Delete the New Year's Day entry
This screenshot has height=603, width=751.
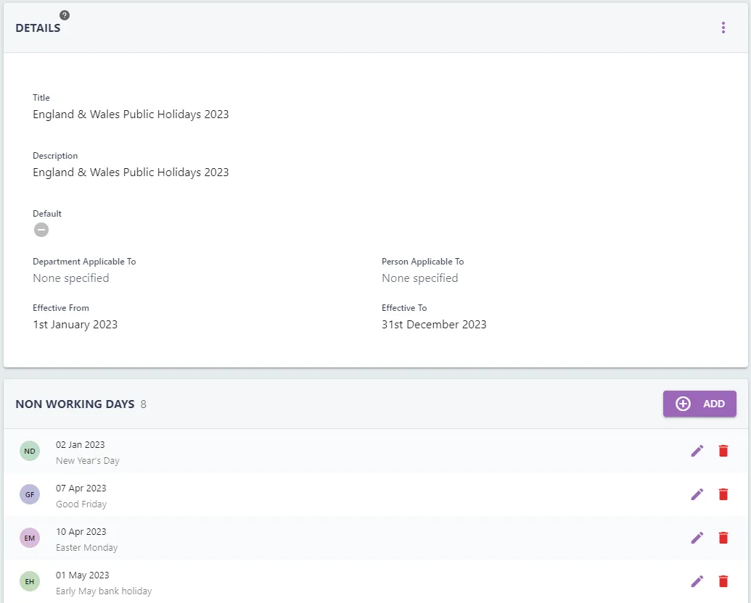[x=723, y=451]
